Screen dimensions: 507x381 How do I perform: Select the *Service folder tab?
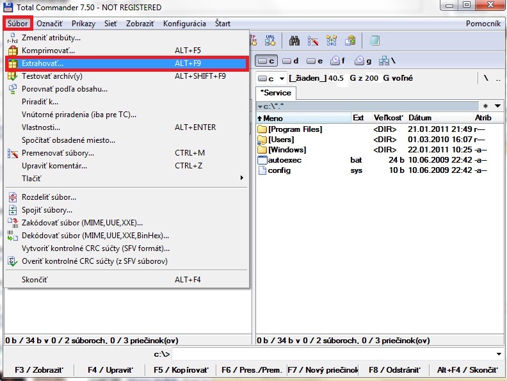pyautogui.click(x=276, y=93)
